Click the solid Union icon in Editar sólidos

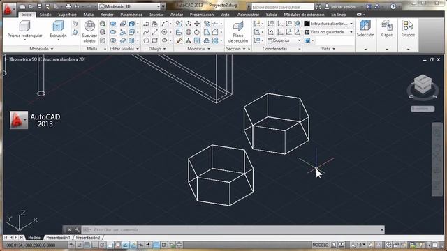tap(113, 24)
